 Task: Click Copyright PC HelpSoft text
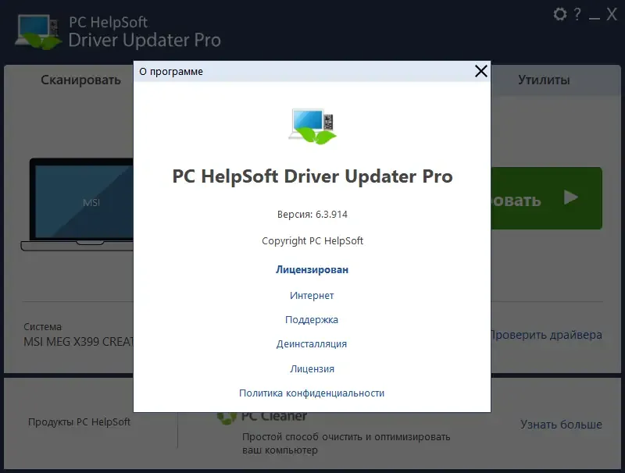[x=312, y=241]
